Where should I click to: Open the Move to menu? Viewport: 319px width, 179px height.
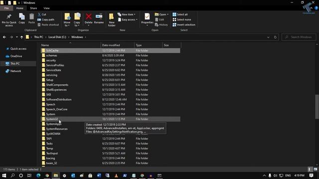pos(67,20)
